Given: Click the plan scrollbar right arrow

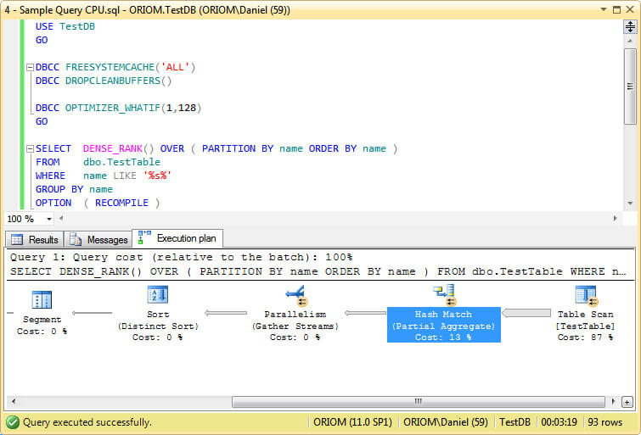Looking at the screenshot, I should (613, 402).
